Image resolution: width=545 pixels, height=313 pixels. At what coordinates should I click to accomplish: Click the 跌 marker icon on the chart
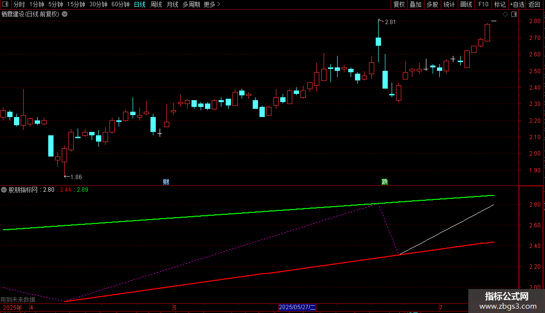tap(384, 182)
